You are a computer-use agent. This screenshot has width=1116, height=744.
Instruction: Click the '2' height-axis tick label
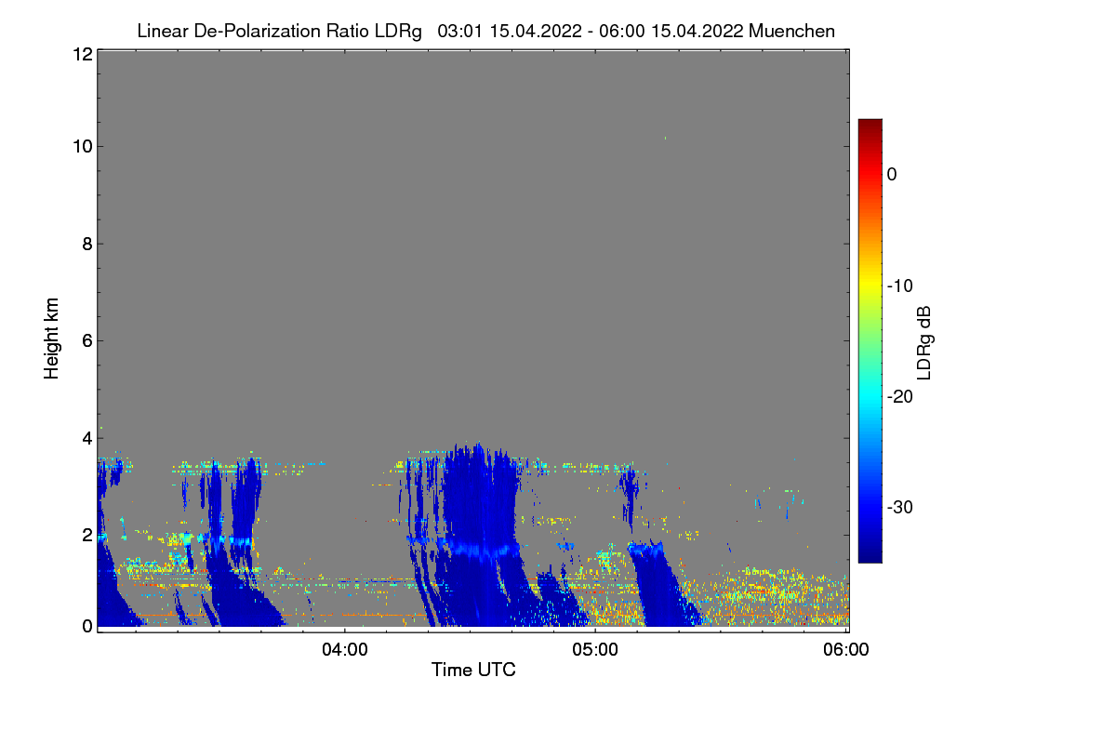tap(86, 534)
